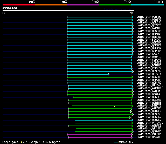
Task: Click the green arrowhead of the B9H2L9 alignment
Action: point(131,112)
